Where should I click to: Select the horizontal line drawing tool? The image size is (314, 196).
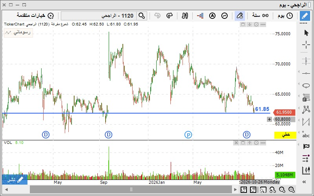pos(306,73)
